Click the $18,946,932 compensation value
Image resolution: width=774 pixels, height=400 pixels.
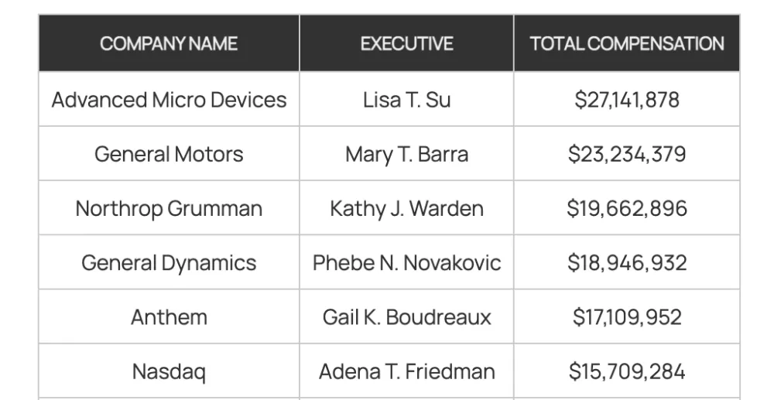627,262
